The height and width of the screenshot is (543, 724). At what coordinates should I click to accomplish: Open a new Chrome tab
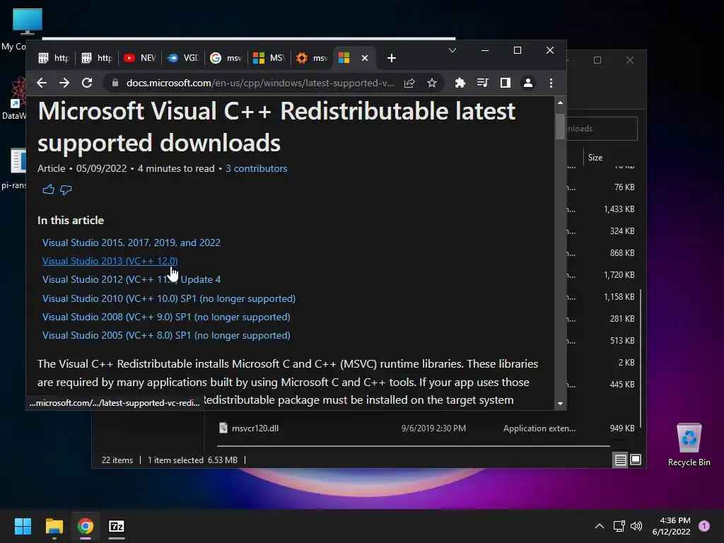click(x=392, y=58)
